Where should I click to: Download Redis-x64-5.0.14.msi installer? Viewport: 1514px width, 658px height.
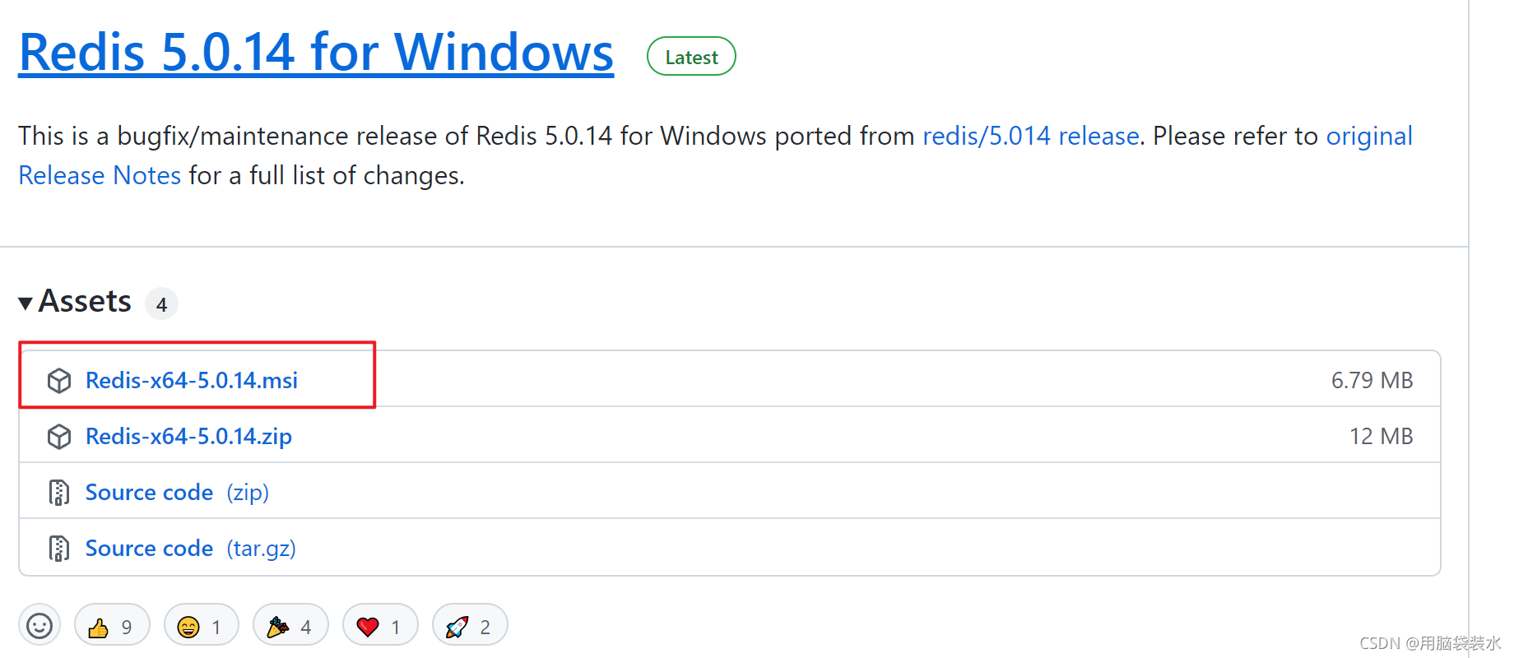point(192,381)
